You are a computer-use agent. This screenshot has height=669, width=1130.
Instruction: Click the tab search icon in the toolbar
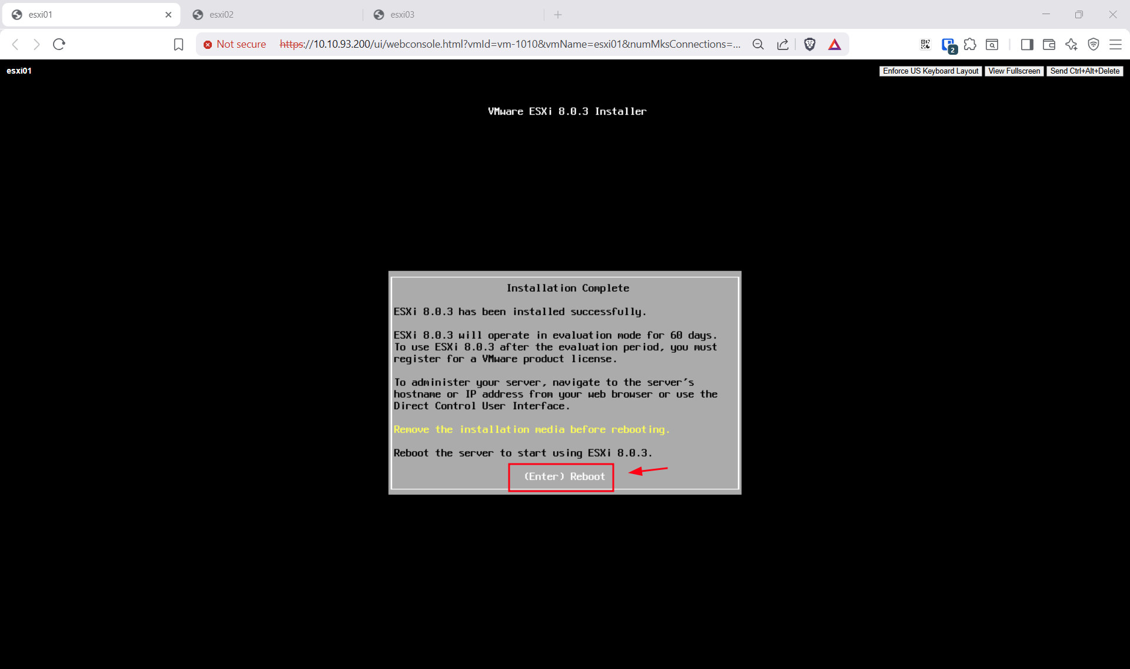(x=992, y=44)
